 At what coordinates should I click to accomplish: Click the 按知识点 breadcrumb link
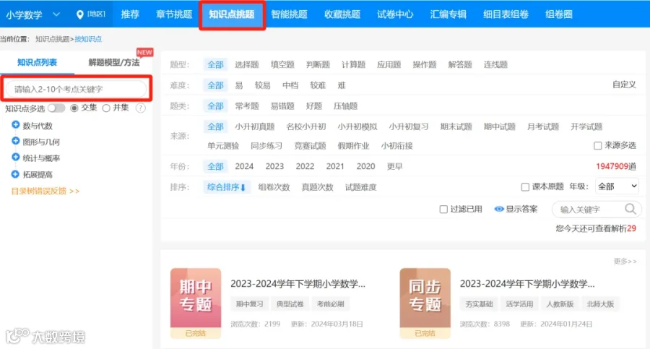point(88,39)
